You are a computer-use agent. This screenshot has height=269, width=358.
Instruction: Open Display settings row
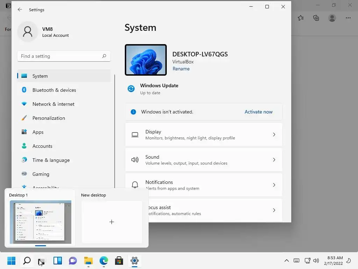pos(204,134)
